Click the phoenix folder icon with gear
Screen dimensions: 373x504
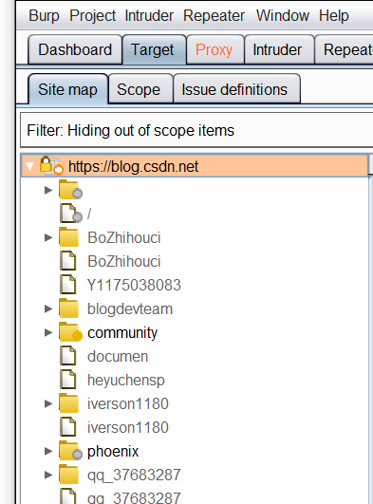click(70, 451)
